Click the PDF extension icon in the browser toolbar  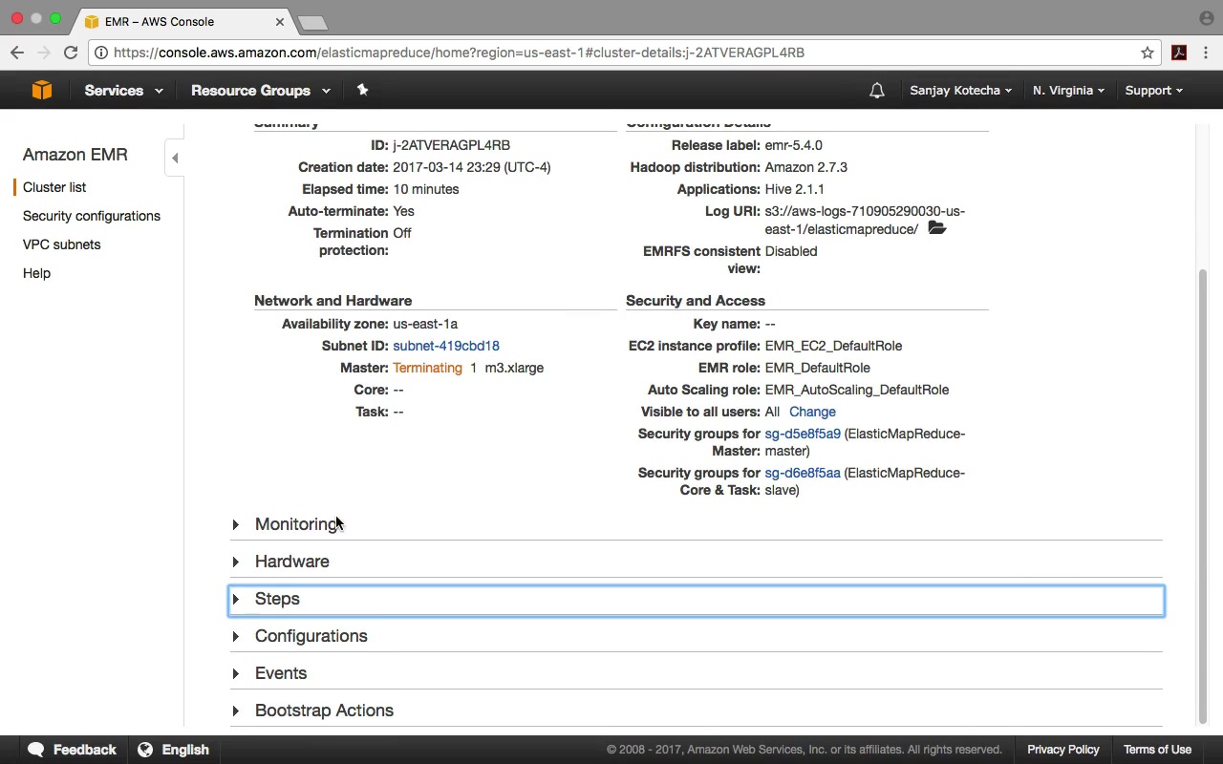click(x=1179, y=53)
